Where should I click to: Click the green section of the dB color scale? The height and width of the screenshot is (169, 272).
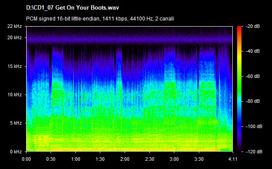[x=239, y=83]
